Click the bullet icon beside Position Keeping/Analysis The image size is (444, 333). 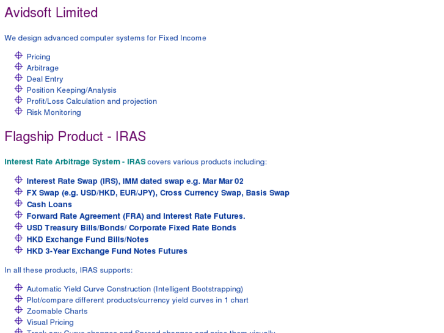(18, 89)
